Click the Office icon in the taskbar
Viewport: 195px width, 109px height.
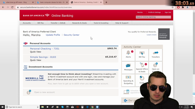pyautogui.click(x=77, y=107)
